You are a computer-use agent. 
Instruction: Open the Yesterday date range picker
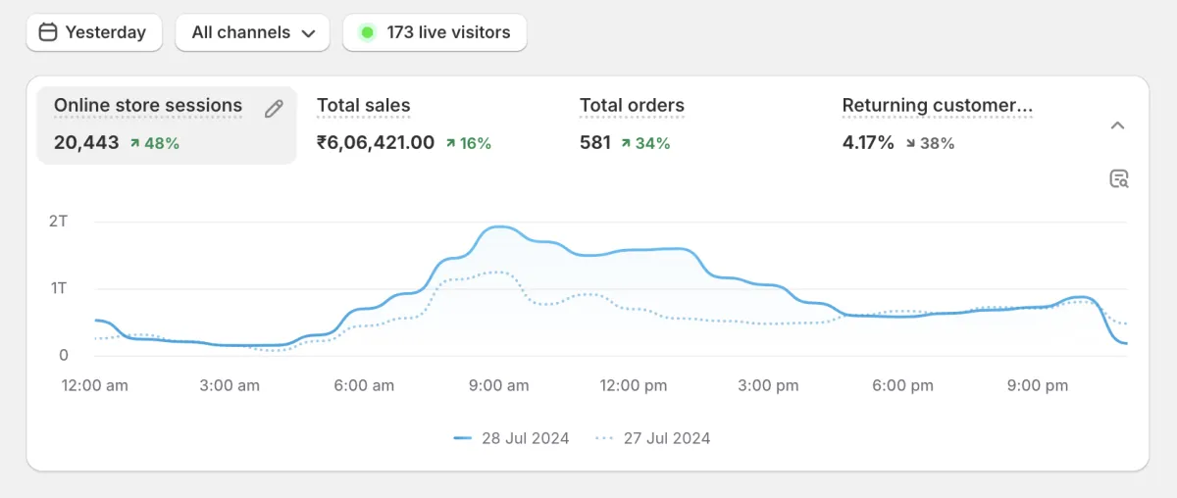tap(93, 32)
